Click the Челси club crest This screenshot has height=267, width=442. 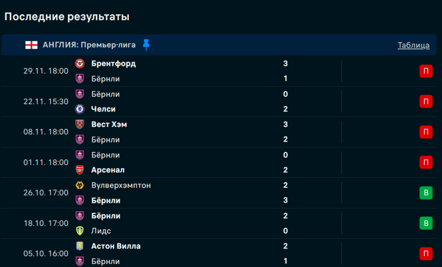[80, 109]
